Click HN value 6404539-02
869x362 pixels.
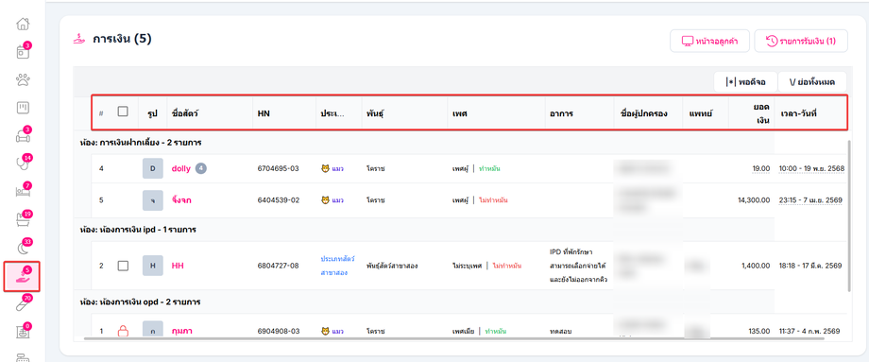(x=279, y=200)
